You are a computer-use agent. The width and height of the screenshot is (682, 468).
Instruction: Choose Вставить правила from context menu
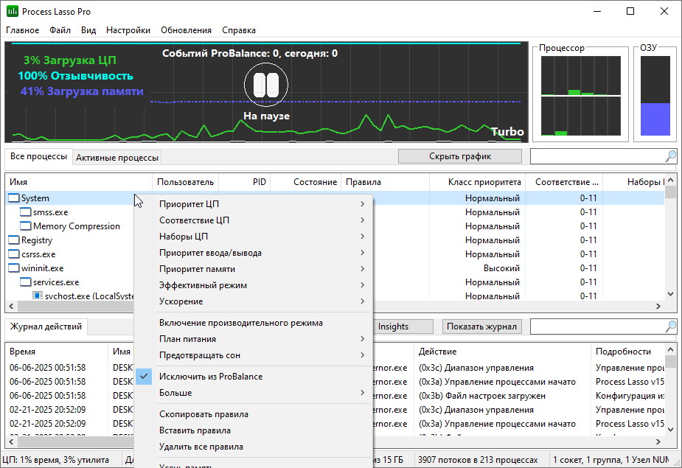click(195, 430)
